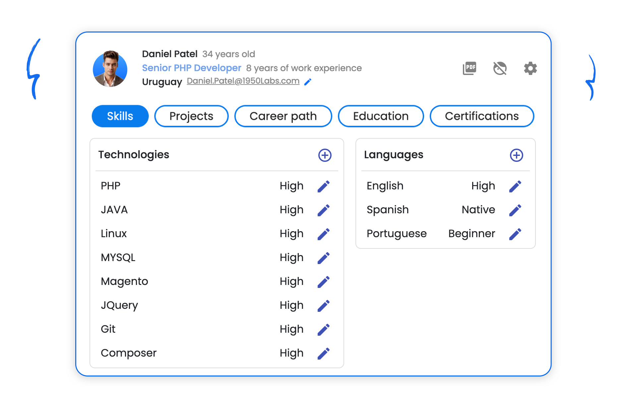Export profile as PDF icon

[x=470, y=68]
